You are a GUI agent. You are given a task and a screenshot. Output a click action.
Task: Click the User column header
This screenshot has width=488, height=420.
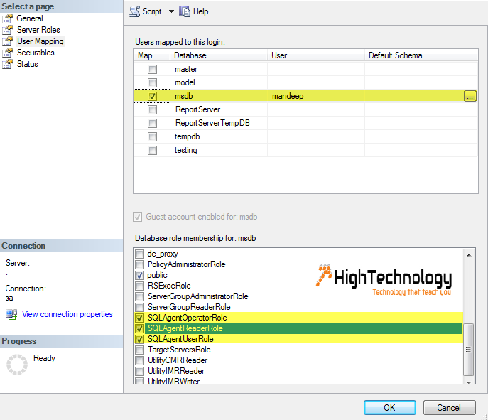click(316, 55)
